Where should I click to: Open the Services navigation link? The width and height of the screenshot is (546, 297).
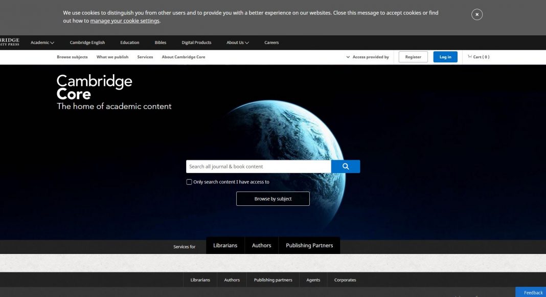(145, 57)
